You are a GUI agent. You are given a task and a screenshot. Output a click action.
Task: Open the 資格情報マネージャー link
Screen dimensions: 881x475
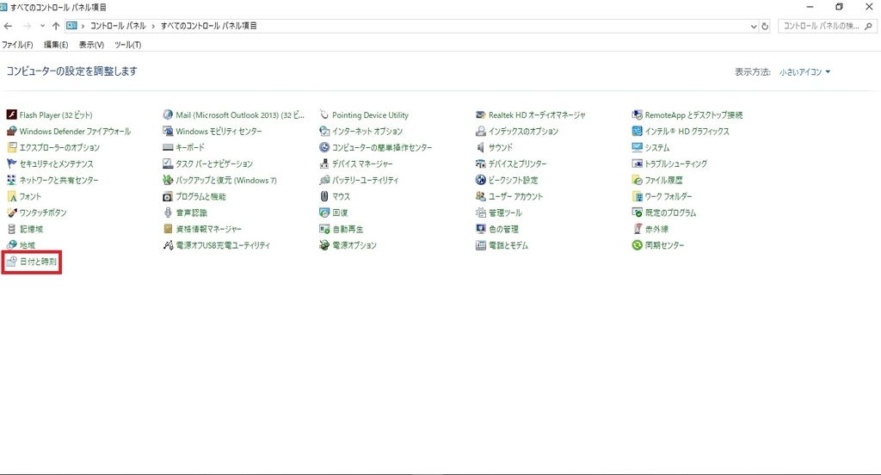point(208,229)
